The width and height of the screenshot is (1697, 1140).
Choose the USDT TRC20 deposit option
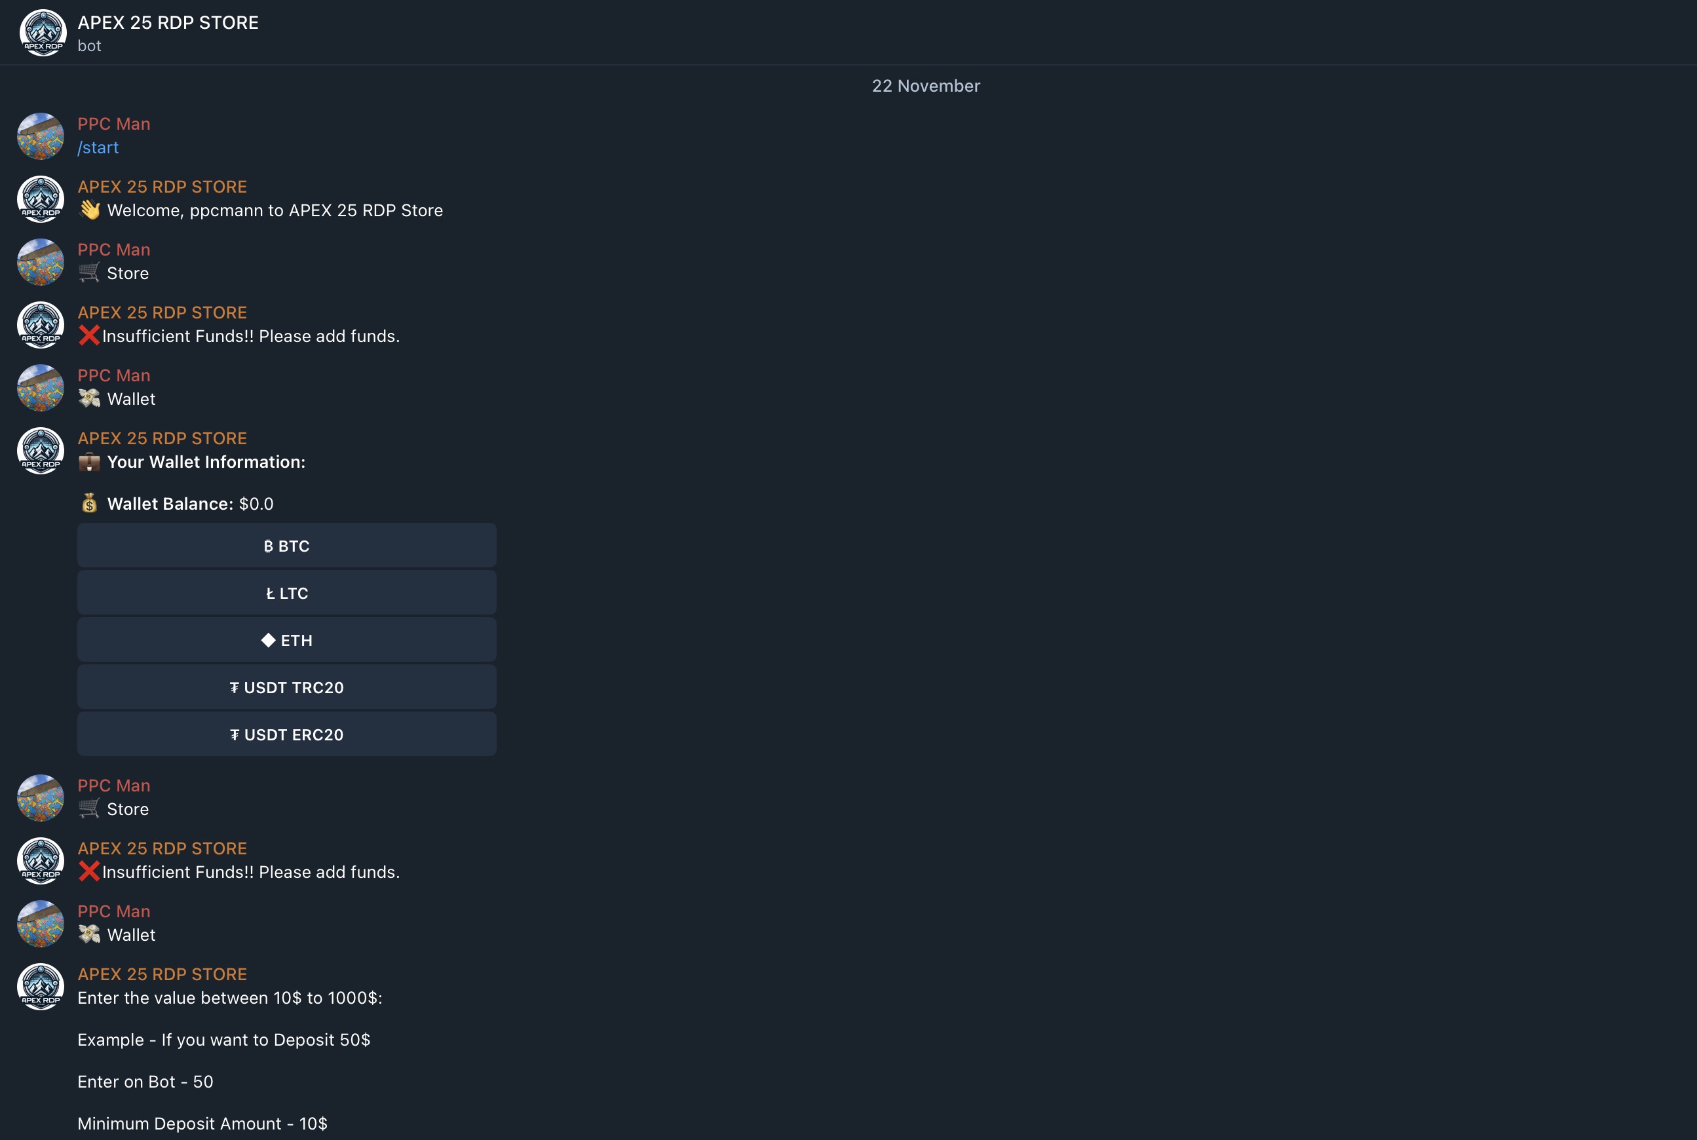(x=286, y=687)
